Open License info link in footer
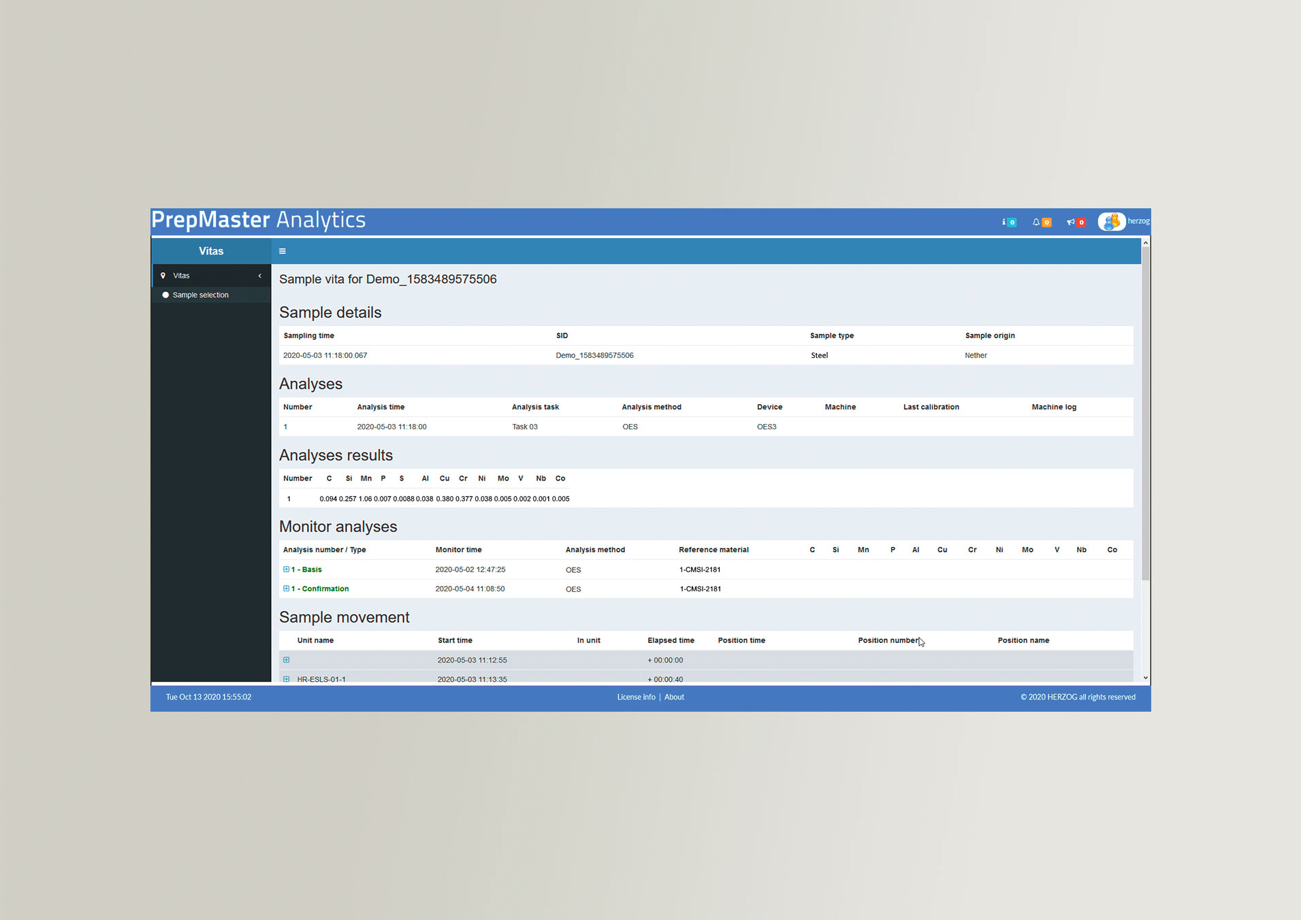Viewport: 1301px width, 920px height. [636, 697]
